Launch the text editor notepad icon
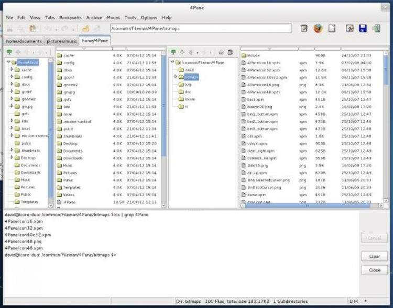 [304, 28]
